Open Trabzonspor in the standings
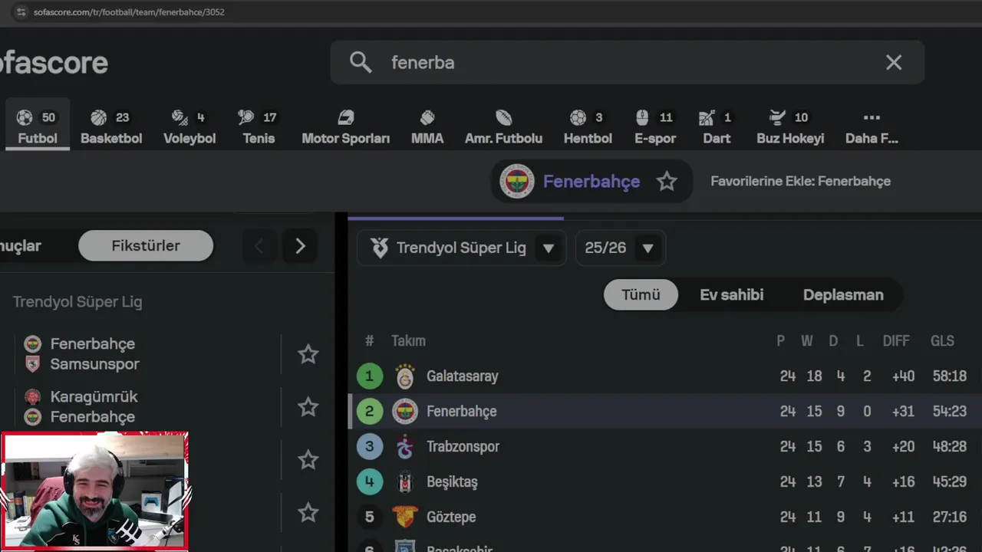This screenshot has height=552, width=982. tap(463, 447)
